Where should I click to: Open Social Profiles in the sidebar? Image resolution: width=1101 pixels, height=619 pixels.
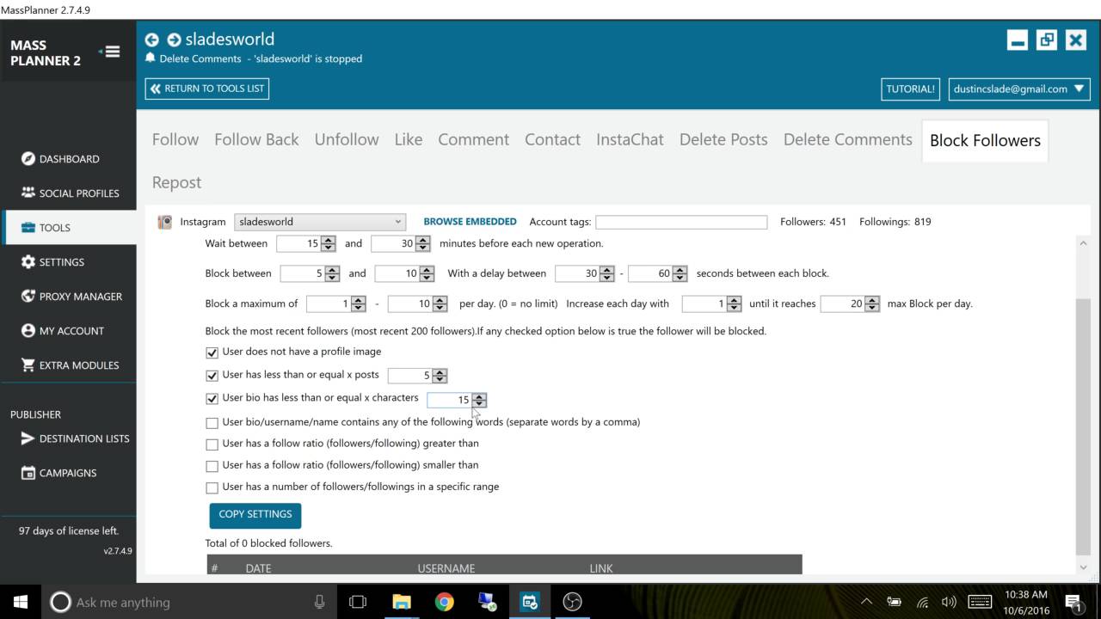click(x=70, y=193)
